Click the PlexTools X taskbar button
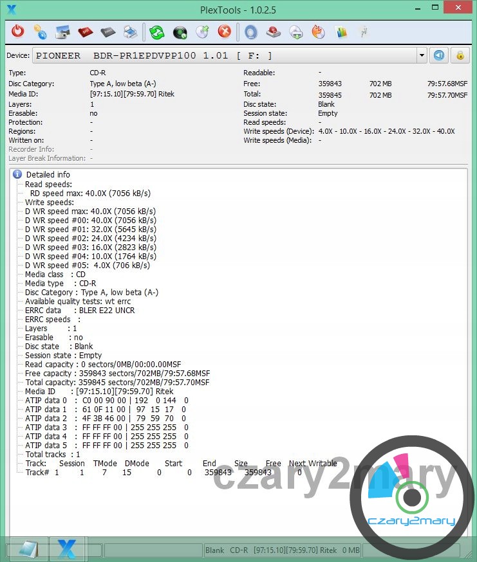This screenshot has width=477, height=562. [x=67, y=549]
